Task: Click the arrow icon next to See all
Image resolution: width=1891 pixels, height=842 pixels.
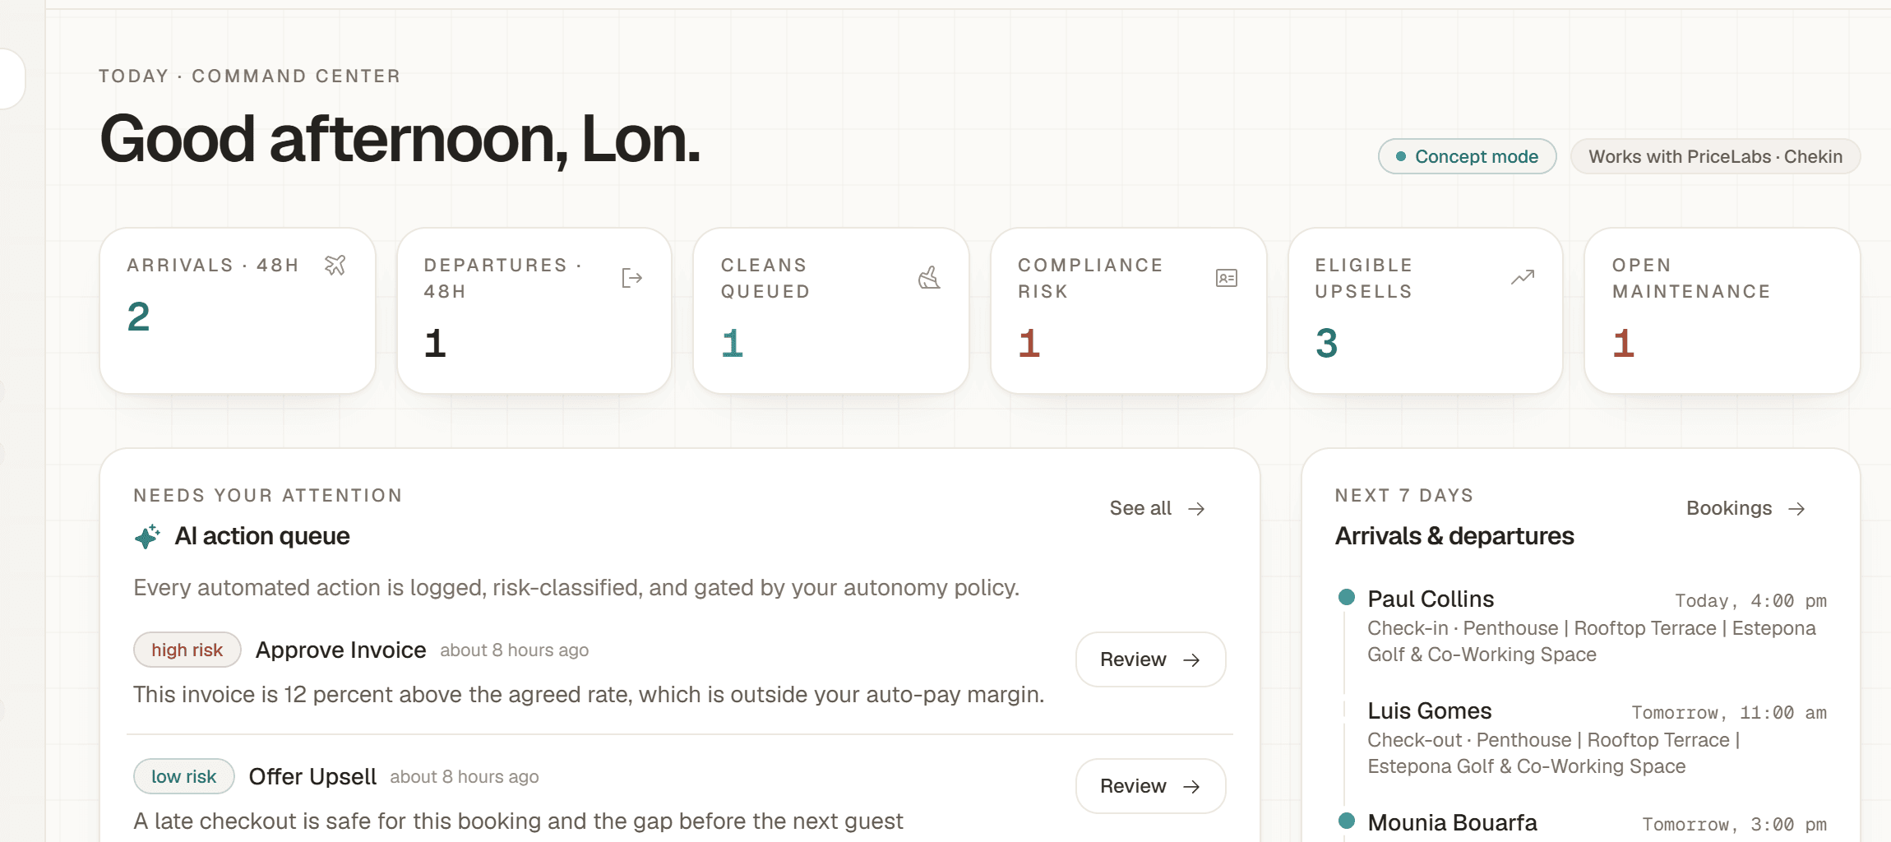Action: pos(1197,509)
